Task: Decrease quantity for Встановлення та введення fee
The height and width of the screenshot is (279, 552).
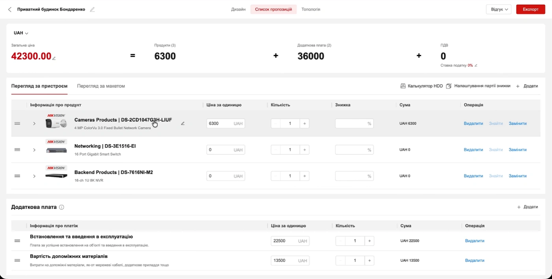Action: tap(340, 241)
